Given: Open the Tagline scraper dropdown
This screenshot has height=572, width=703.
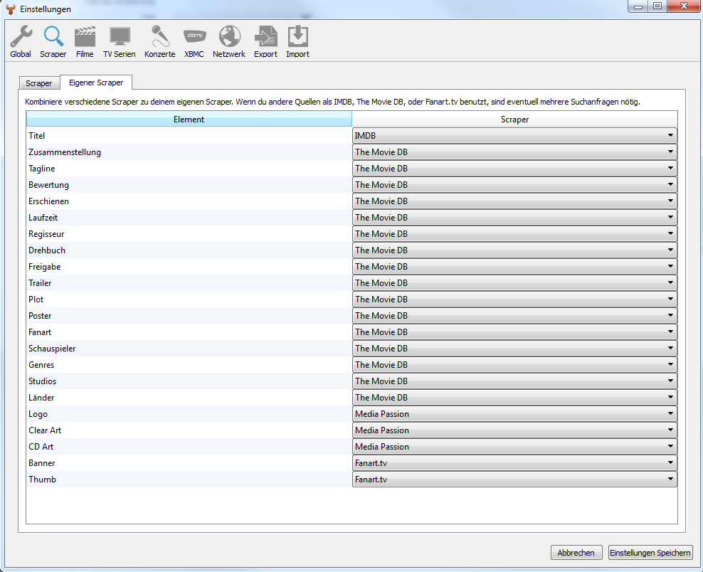Looking at the screenshot, I should (x=514, y=168).
